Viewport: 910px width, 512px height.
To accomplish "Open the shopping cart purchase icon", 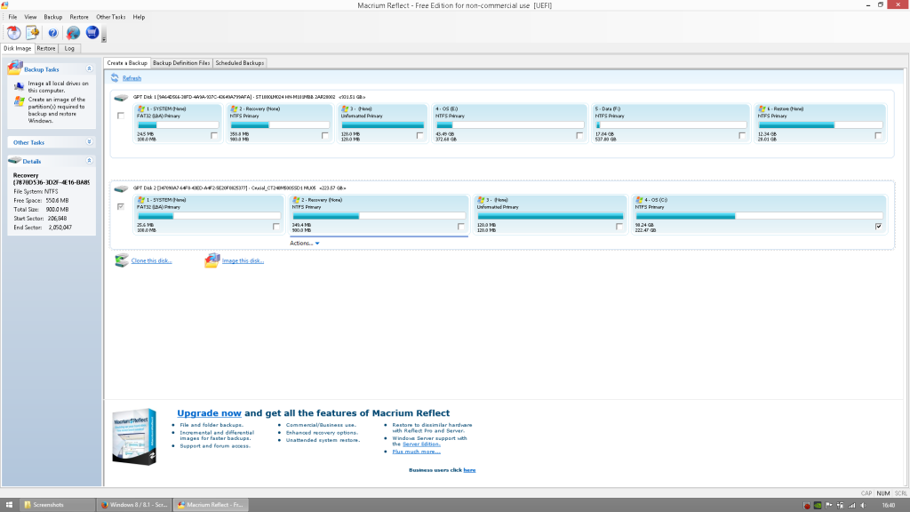I will (x=92, y=32).
